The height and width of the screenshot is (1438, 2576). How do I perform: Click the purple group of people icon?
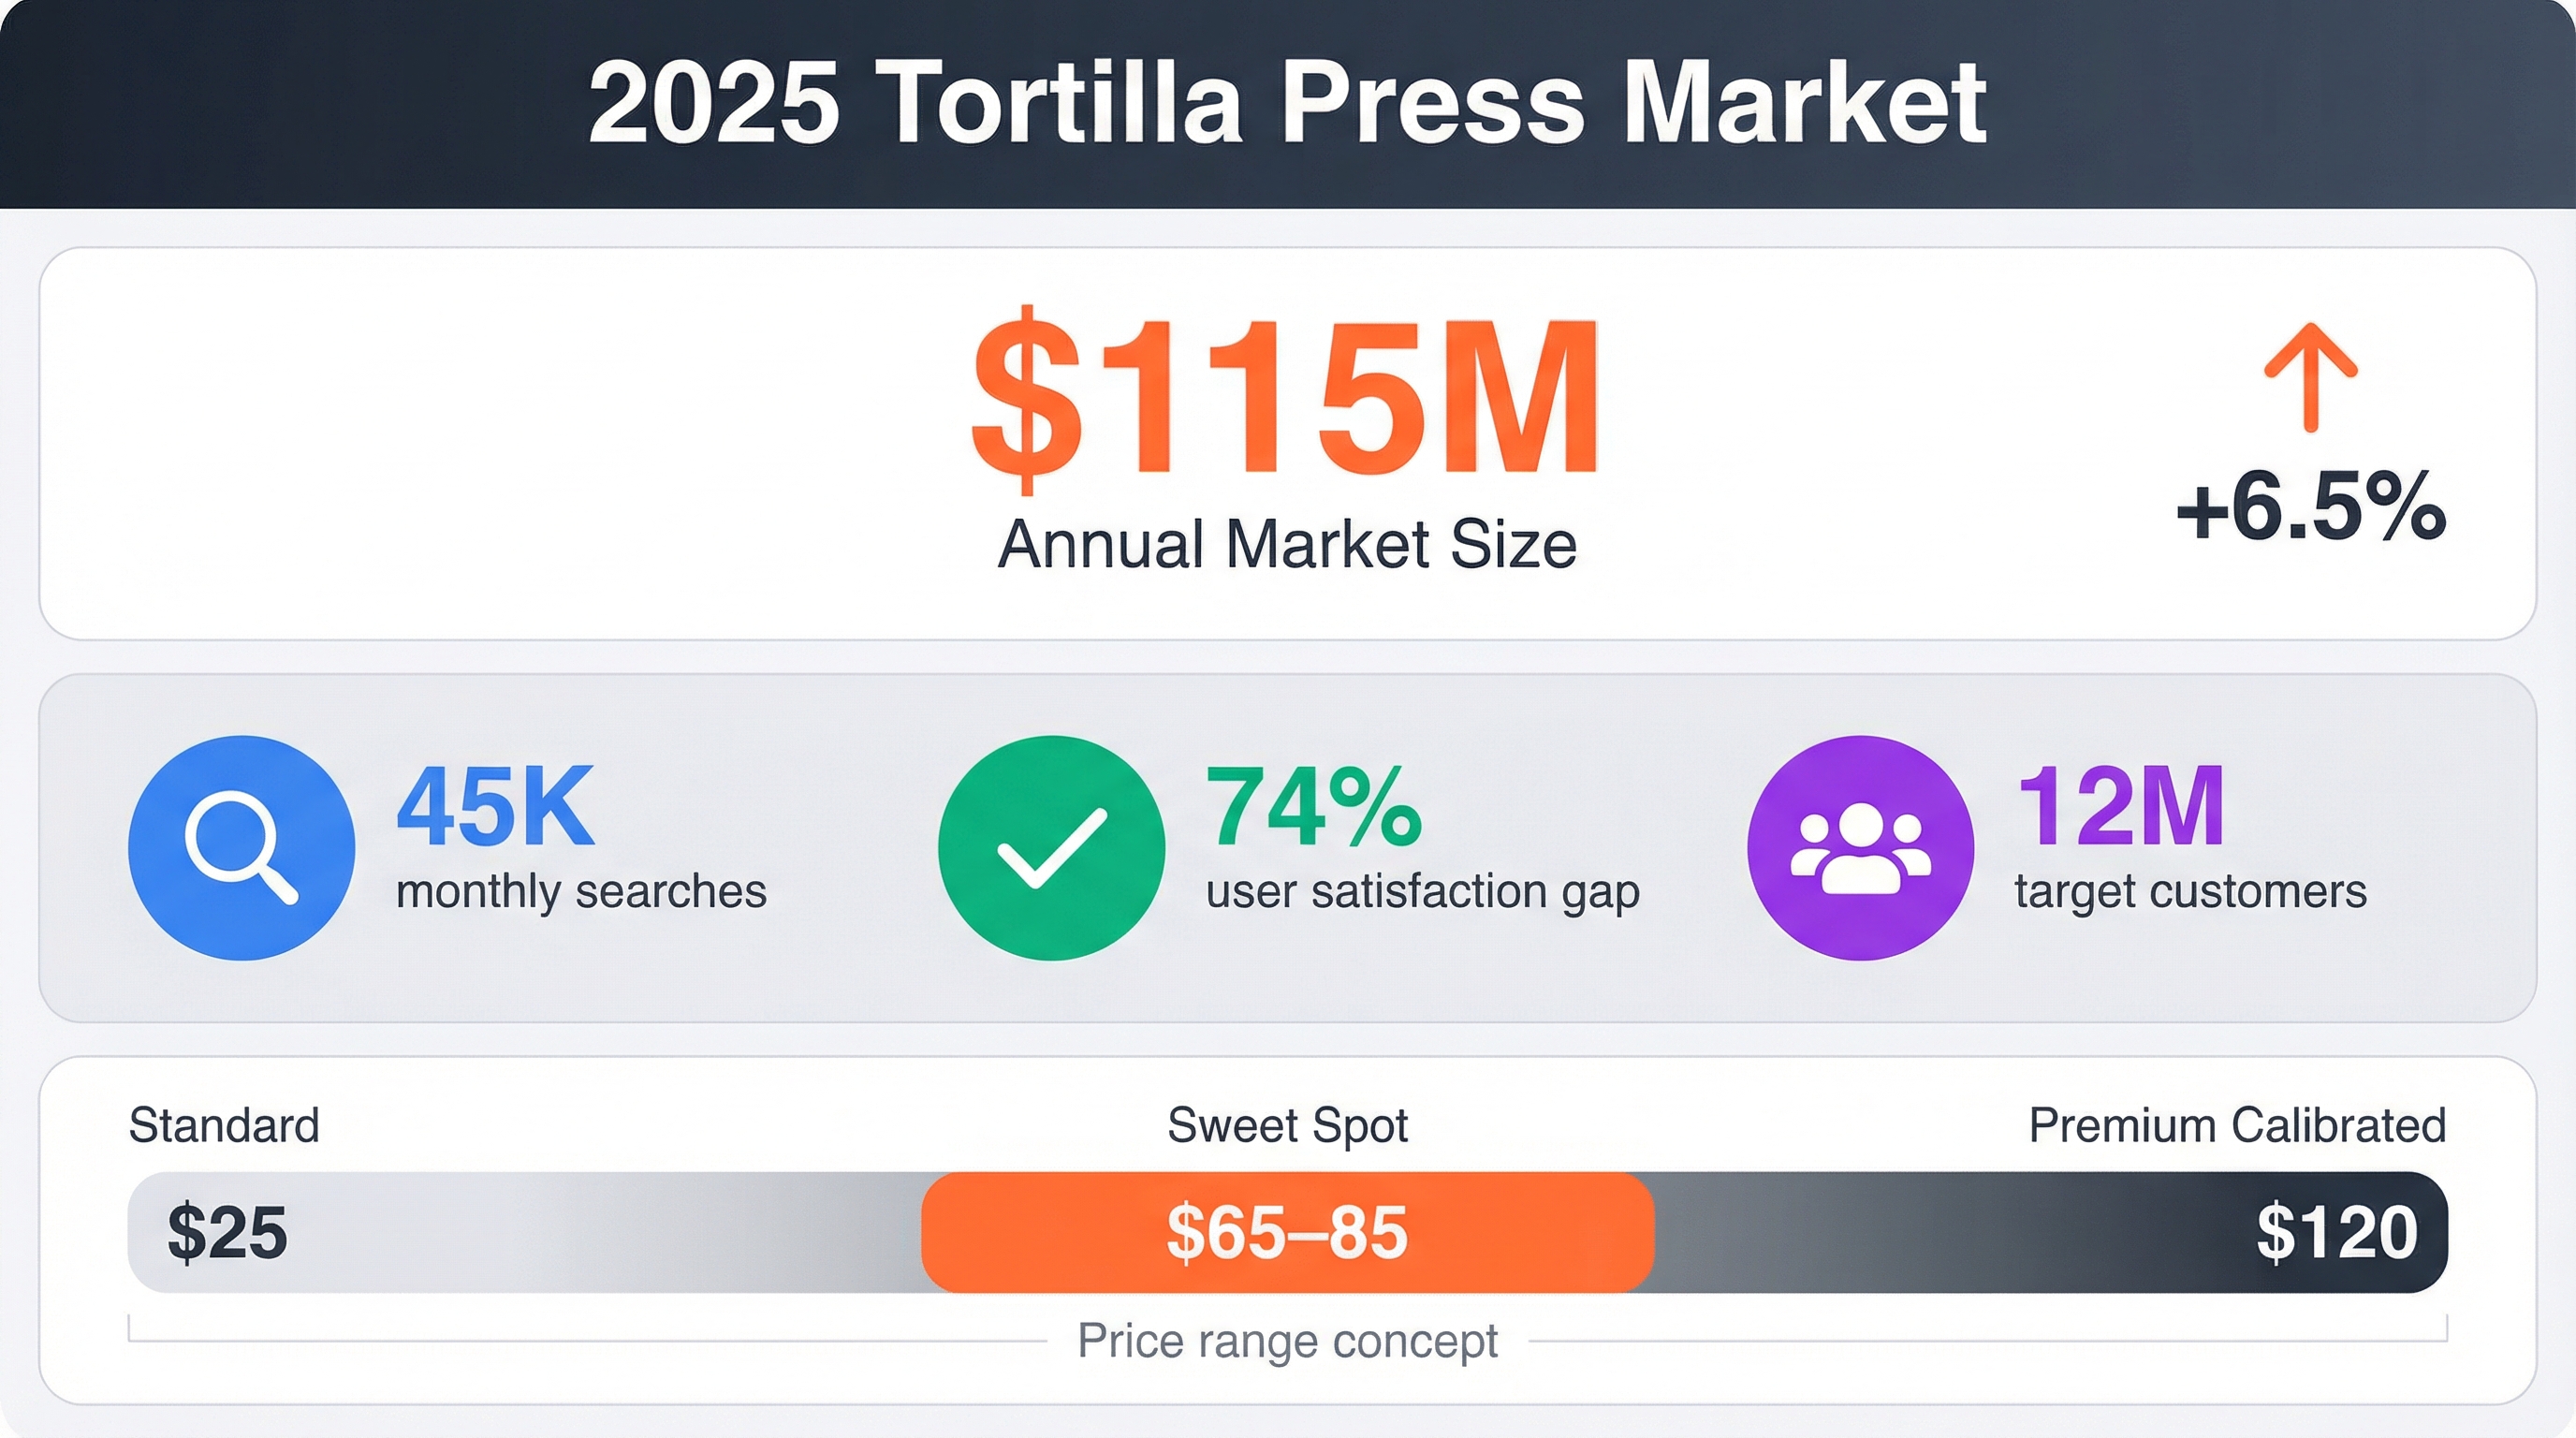pos(1860,847)
